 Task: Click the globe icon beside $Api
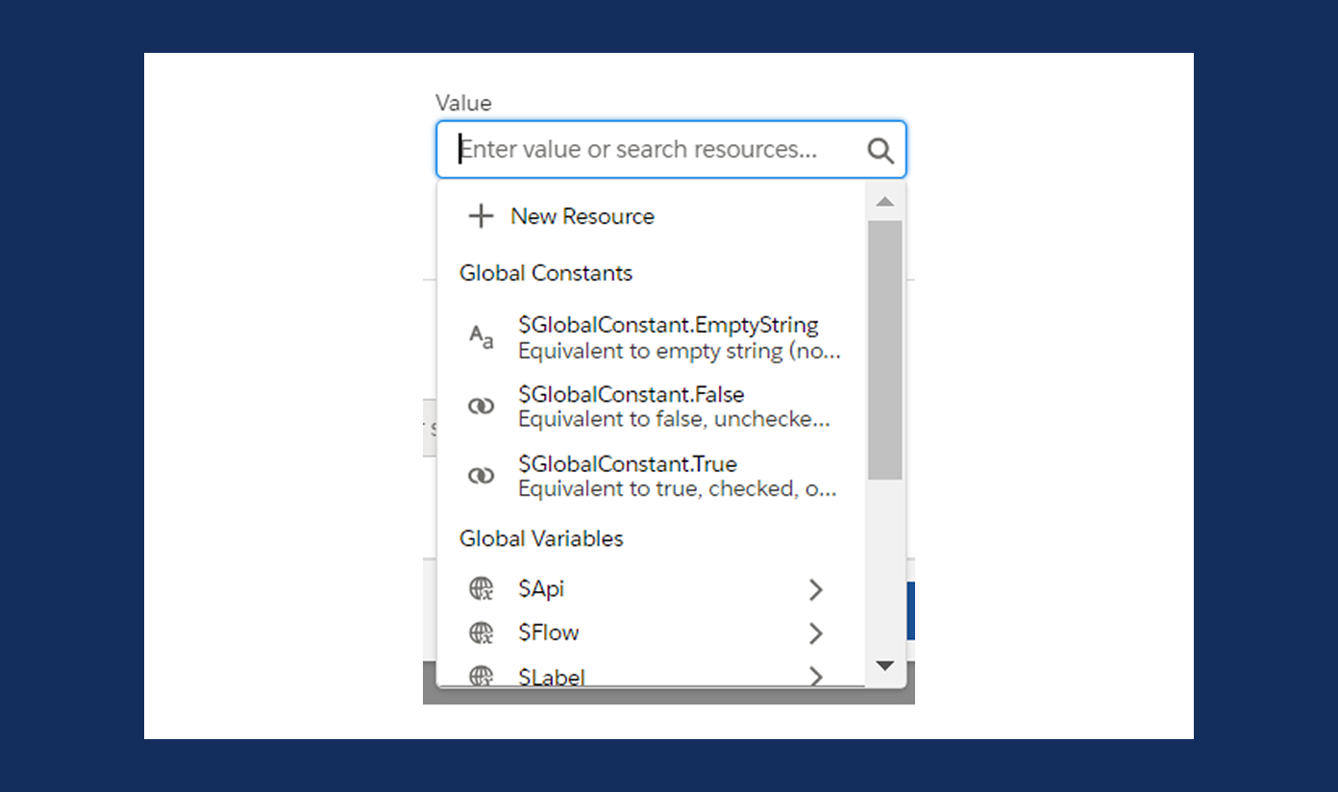(x=481, y=588)
